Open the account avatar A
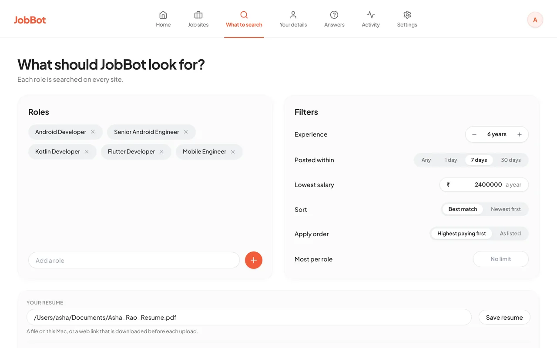 pos(535,20)
